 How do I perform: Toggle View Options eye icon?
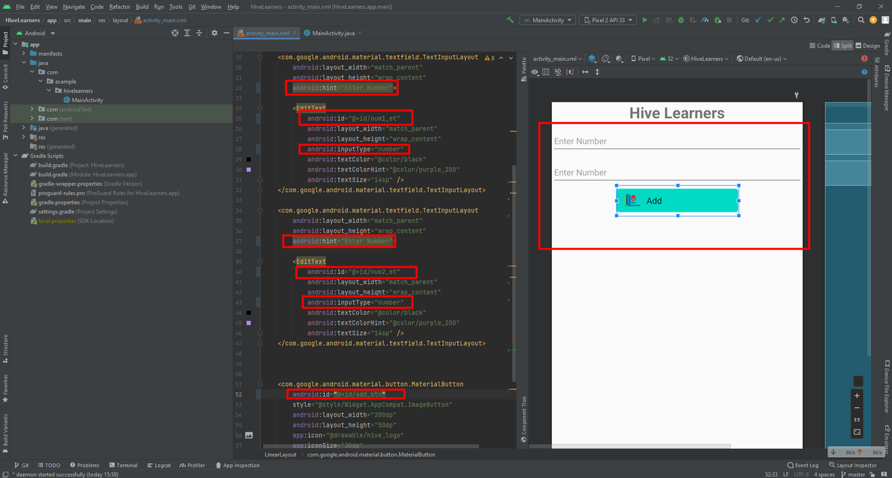tap(535, 72)
